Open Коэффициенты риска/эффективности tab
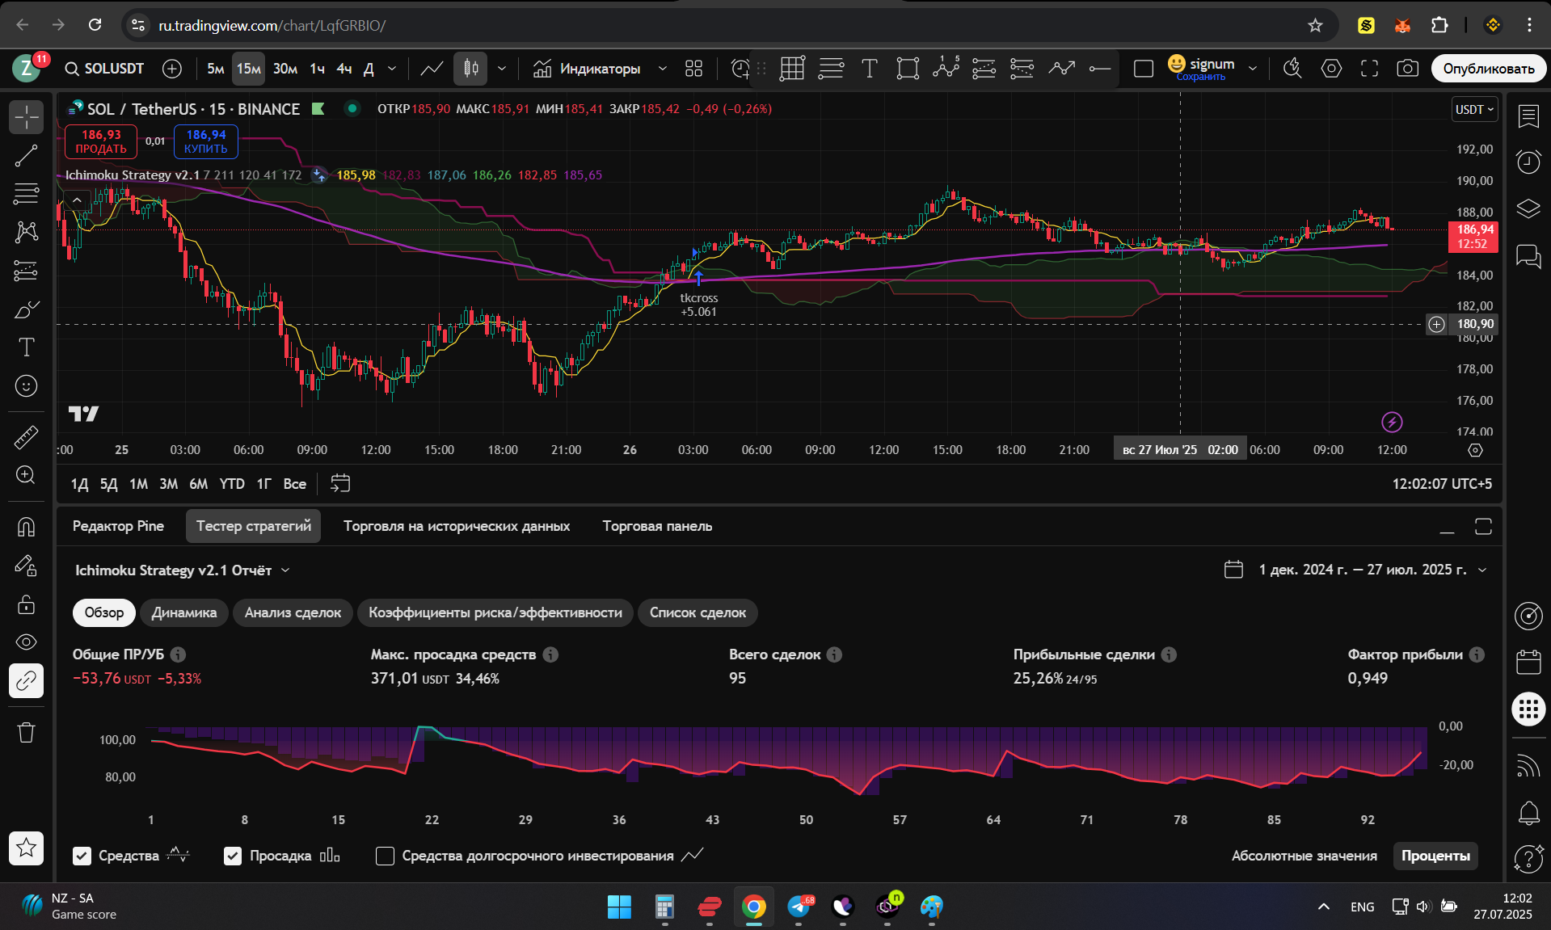 [495, 612]
